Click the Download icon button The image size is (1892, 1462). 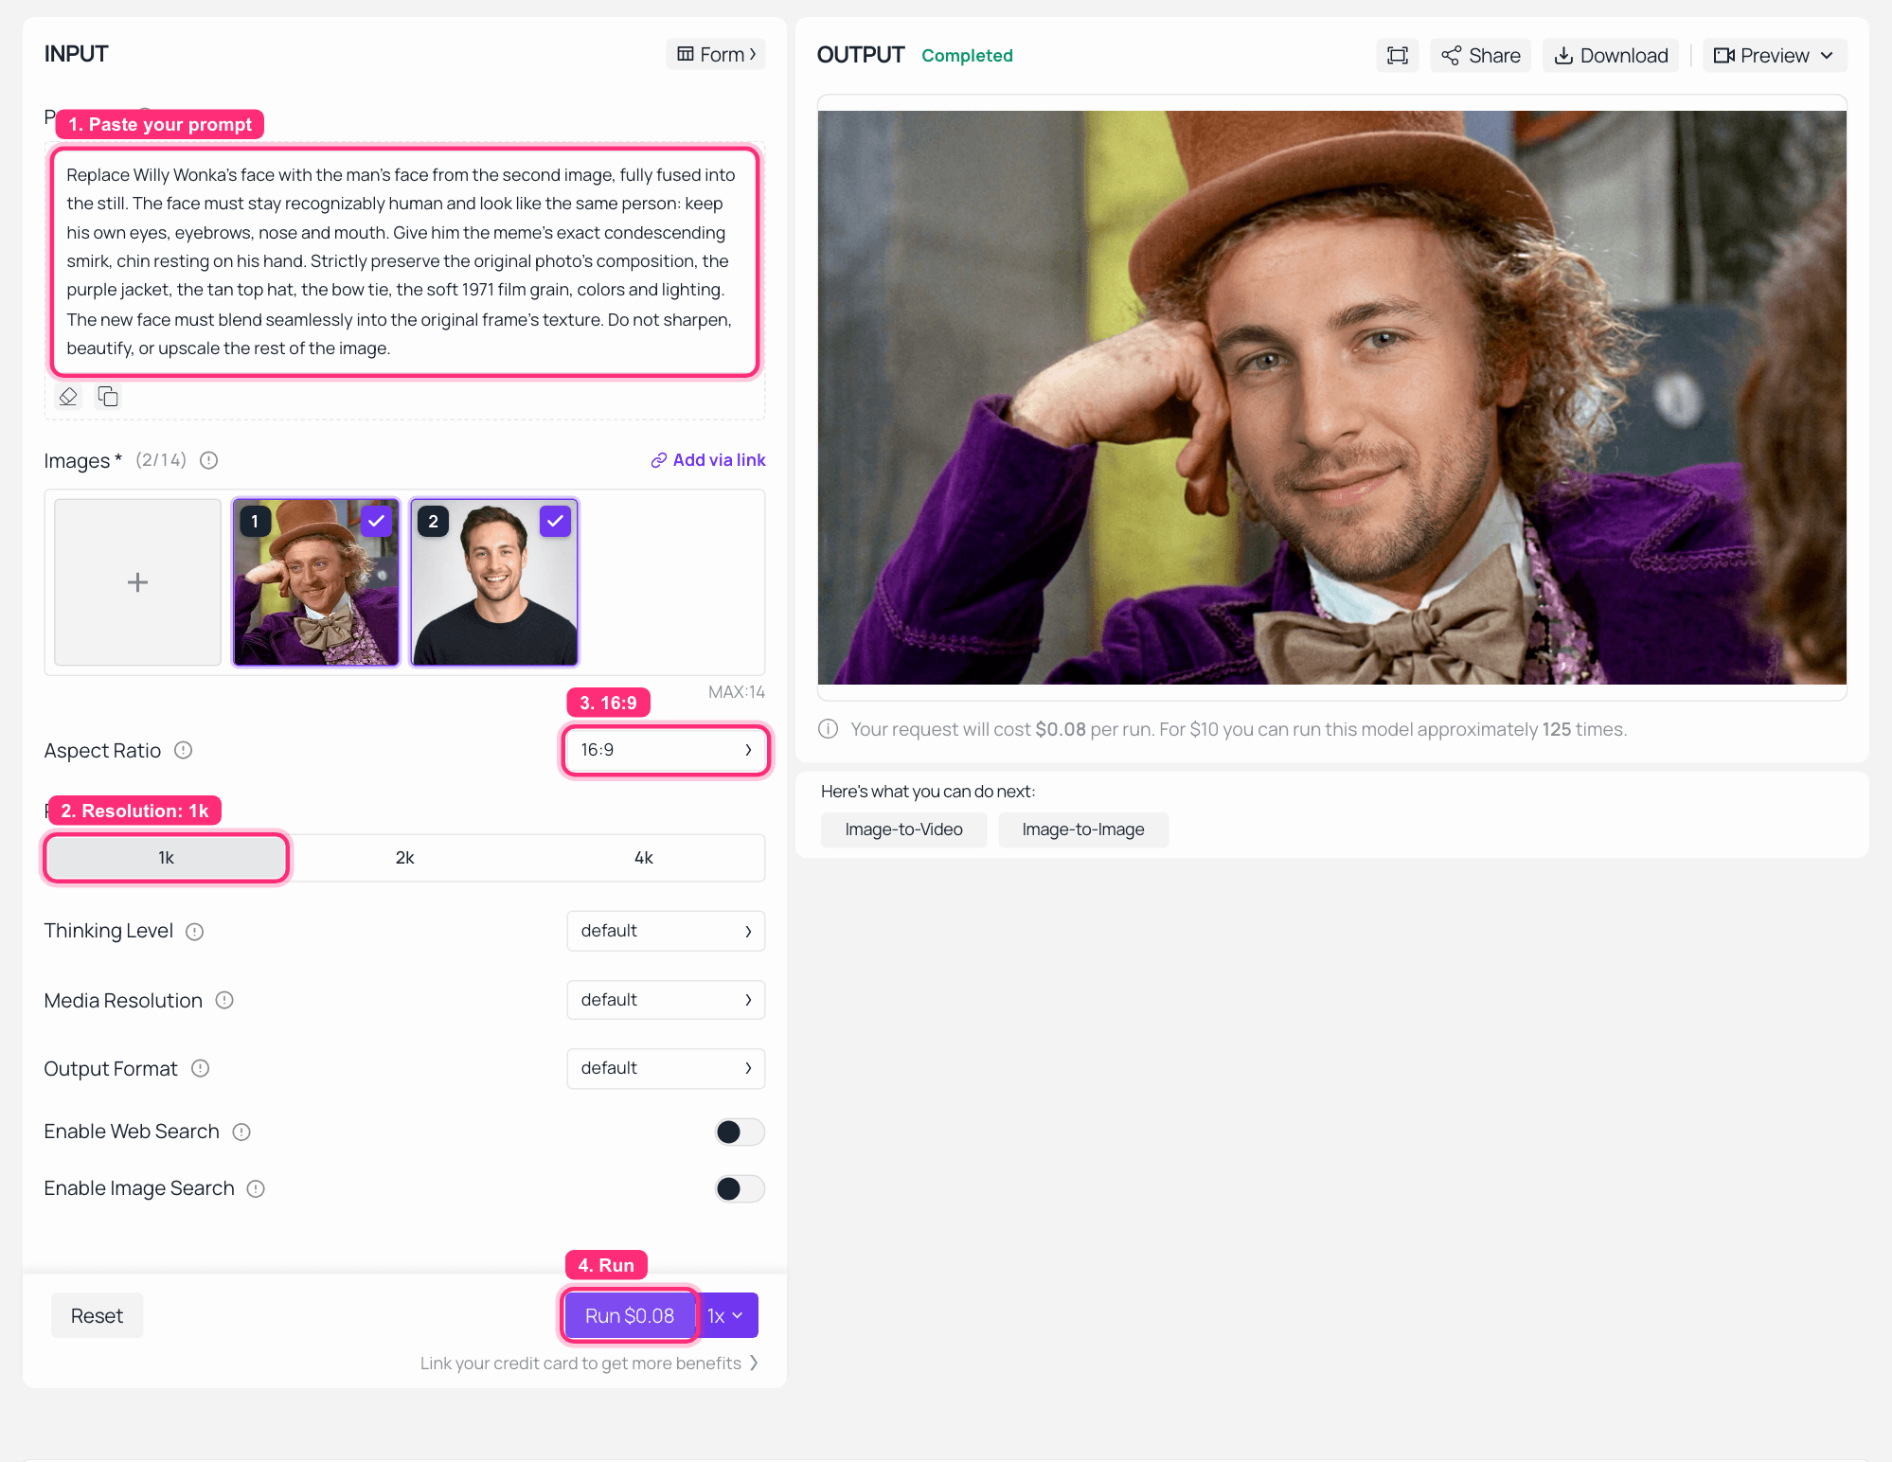click(x=1611, y=56)
